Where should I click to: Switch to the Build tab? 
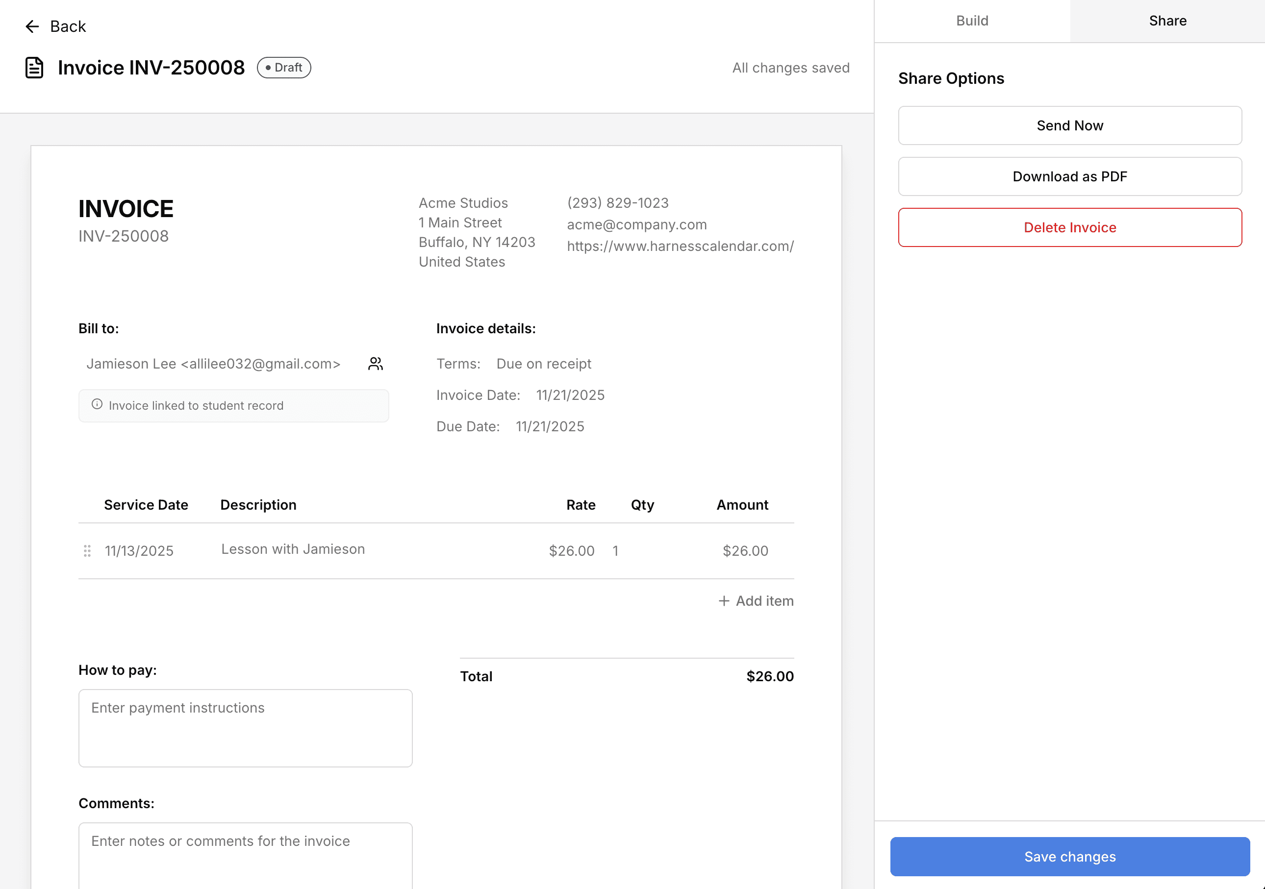click(x=972, y=21)
